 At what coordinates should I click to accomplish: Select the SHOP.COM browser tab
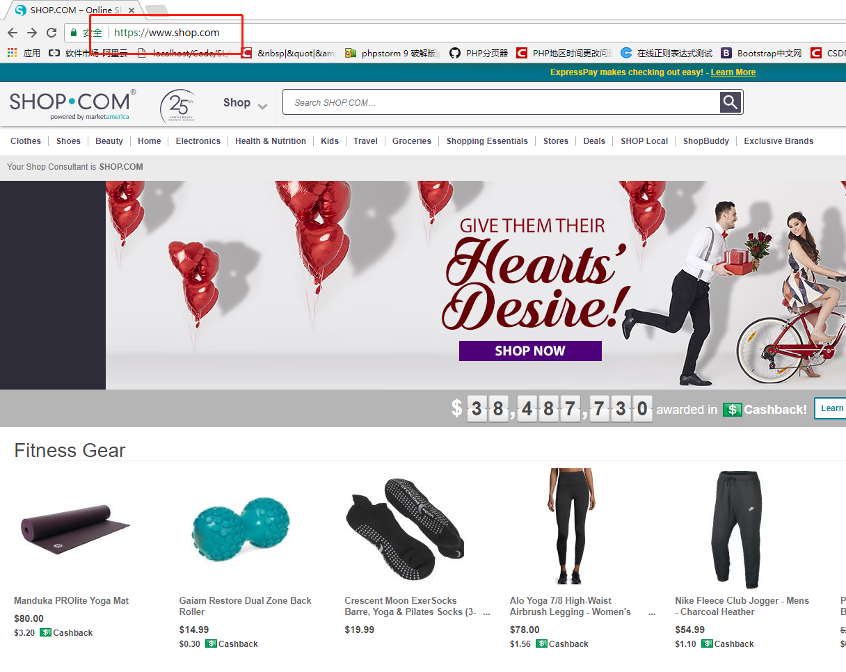[x=73, y=10]
